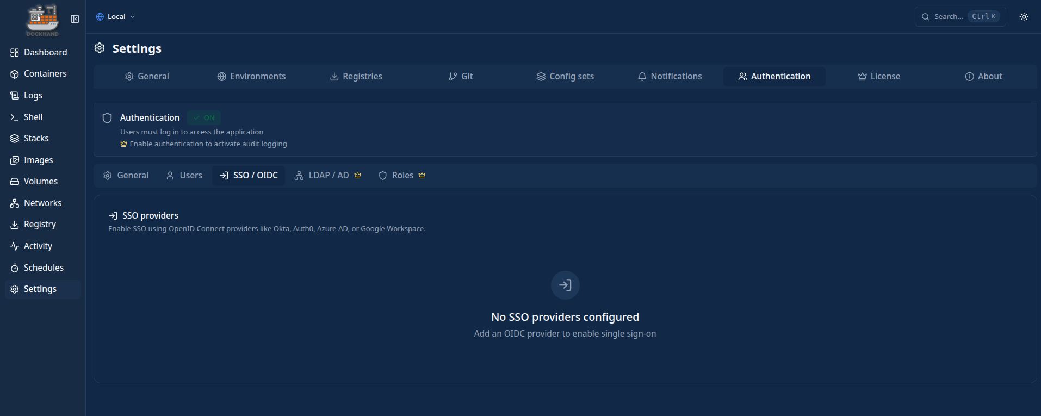
Task: Click the crown icon next to LDAP / AD
Action: click(357, 176)
